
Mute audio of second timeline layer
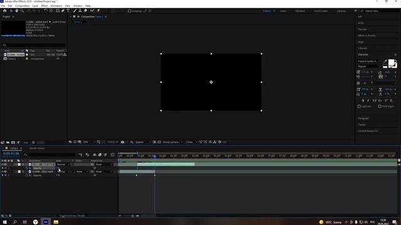pyautogui.click(x=6, y=172)
